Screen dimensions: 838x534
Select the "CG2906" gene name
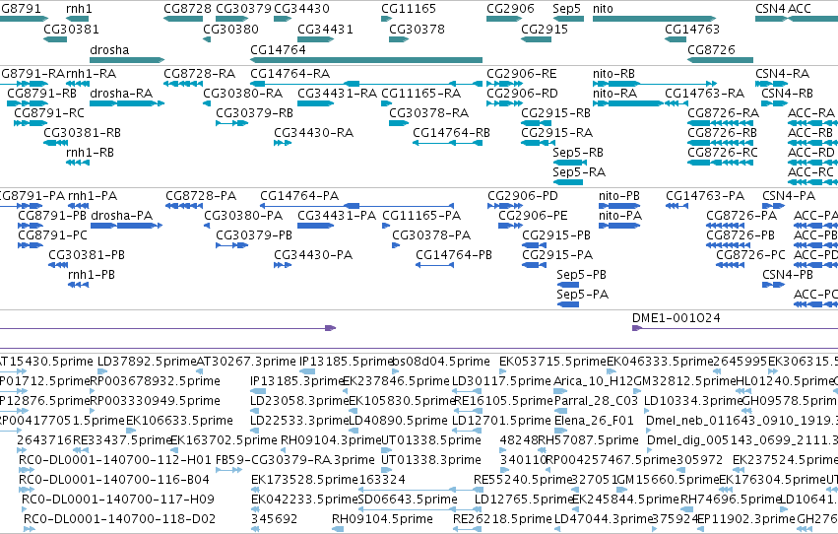510,9
